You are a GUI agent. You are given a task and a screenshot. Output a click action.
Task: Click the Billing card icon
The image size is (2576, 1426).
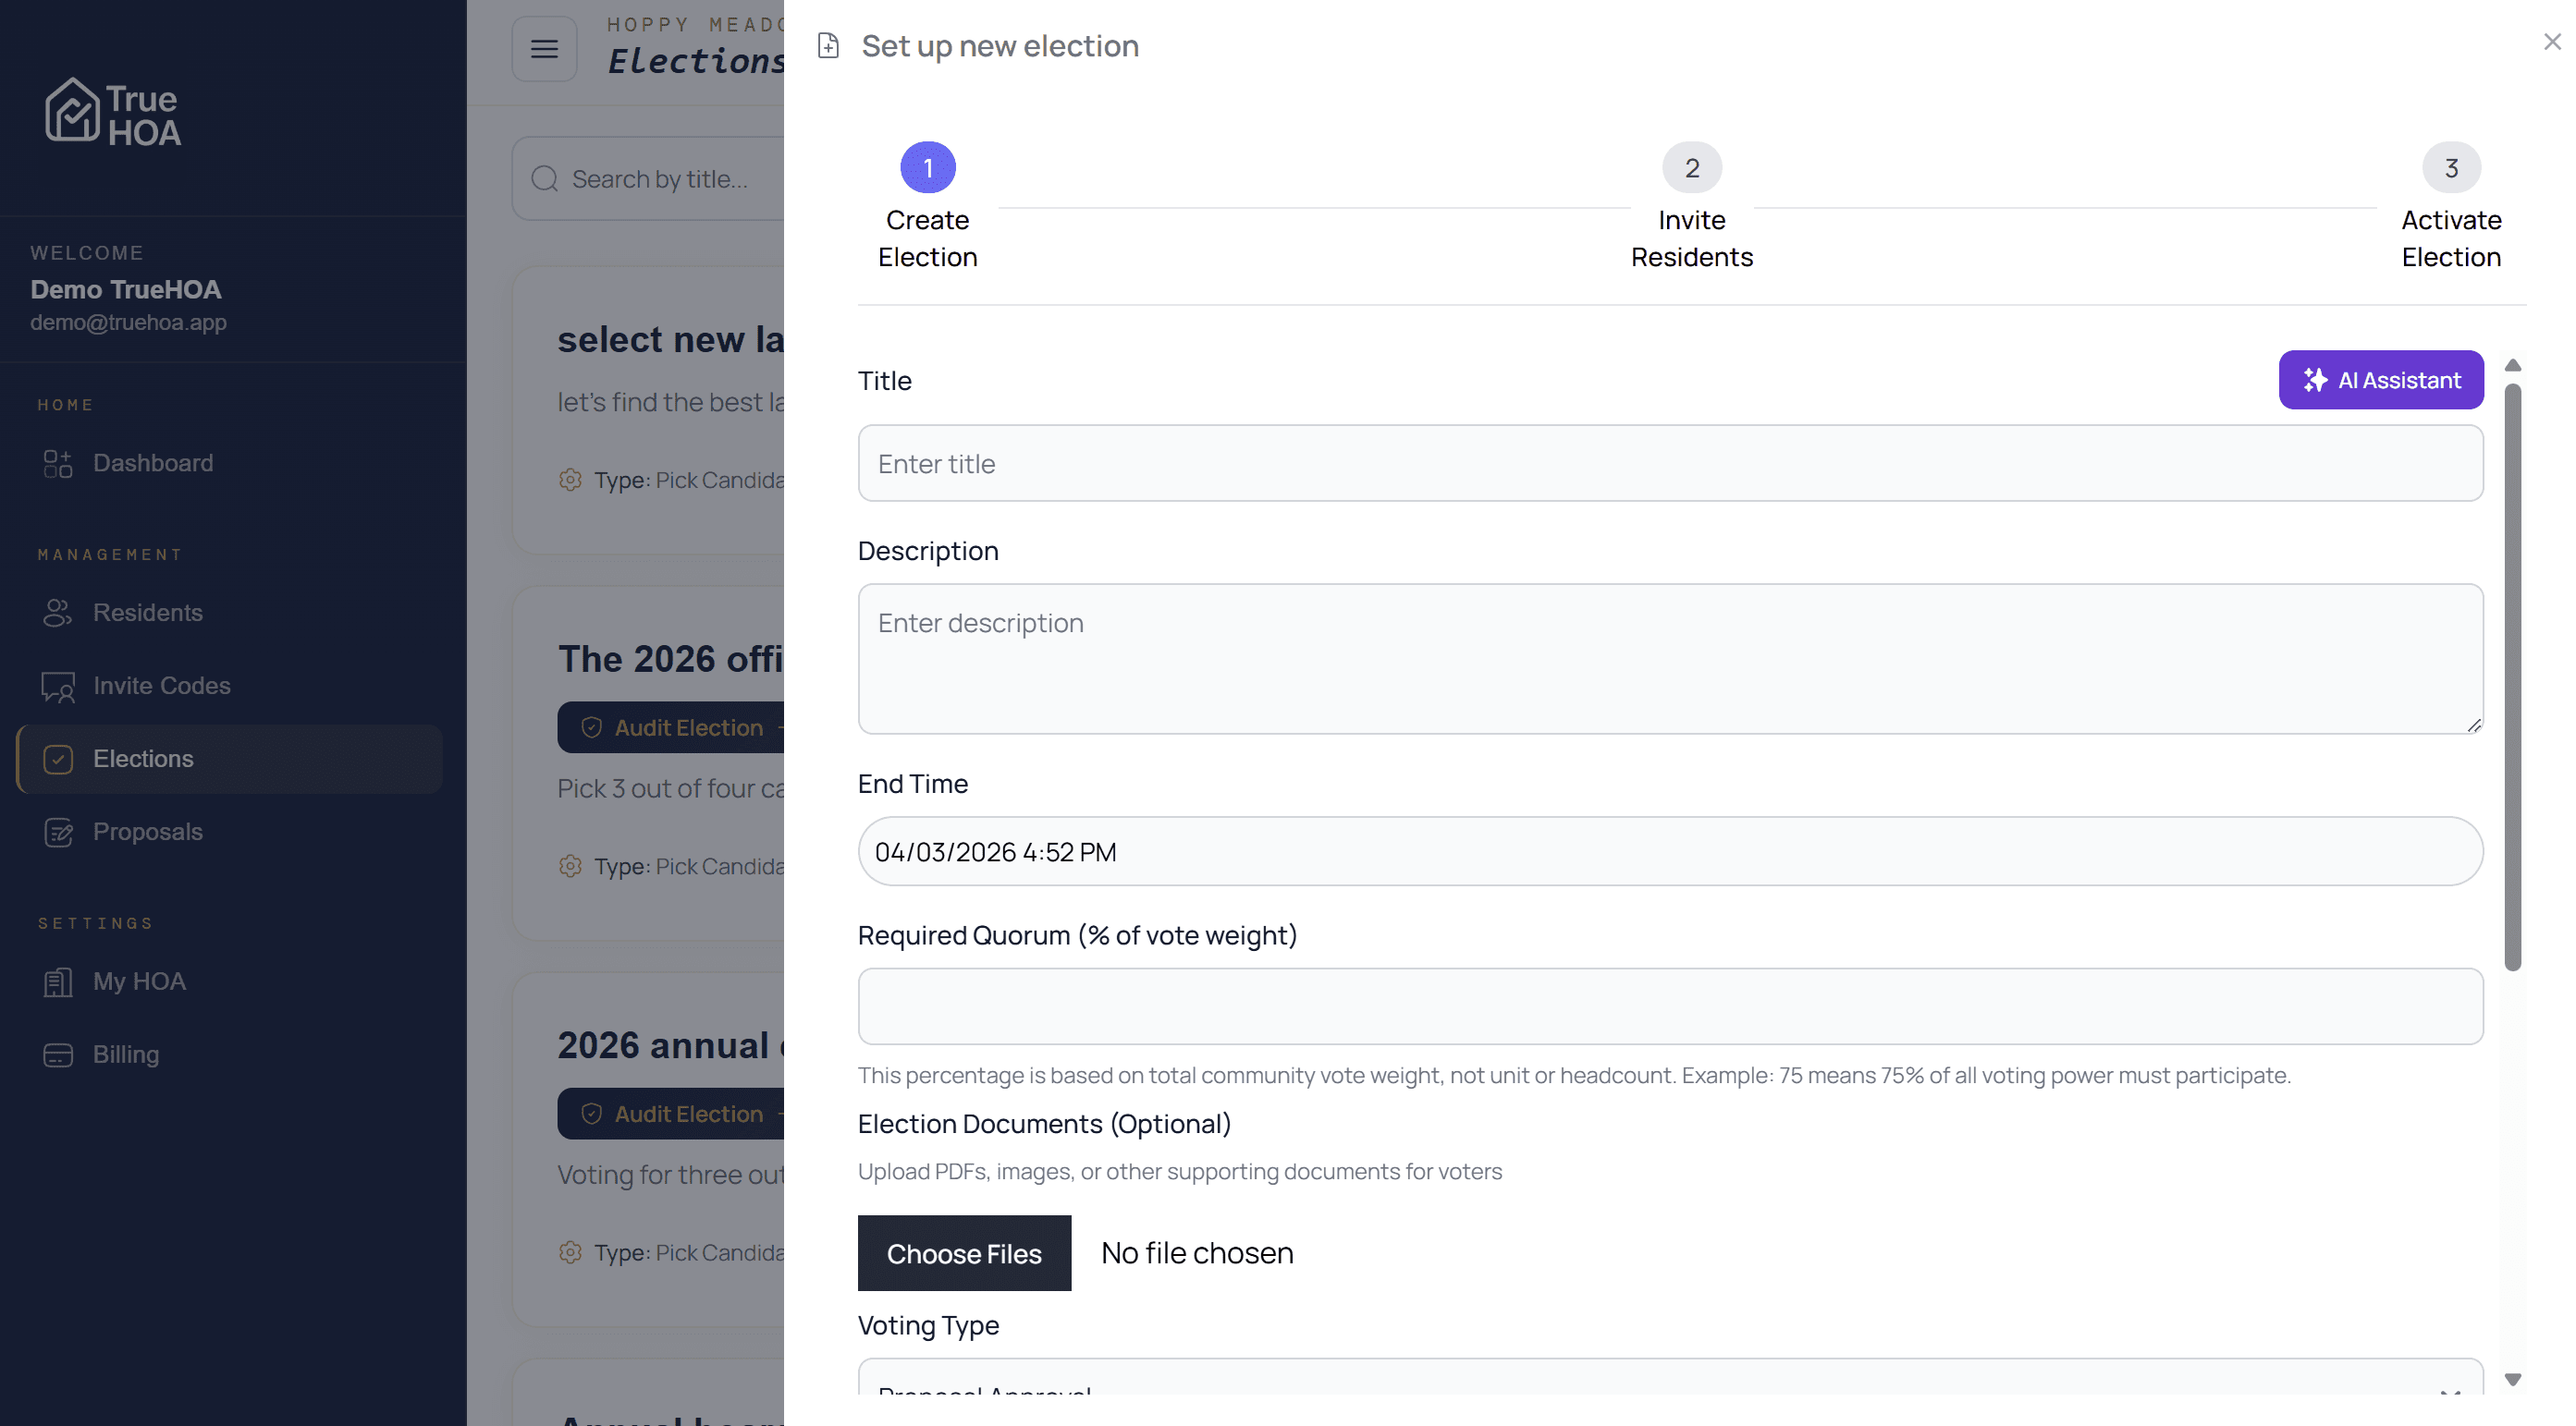[58, 1055]
